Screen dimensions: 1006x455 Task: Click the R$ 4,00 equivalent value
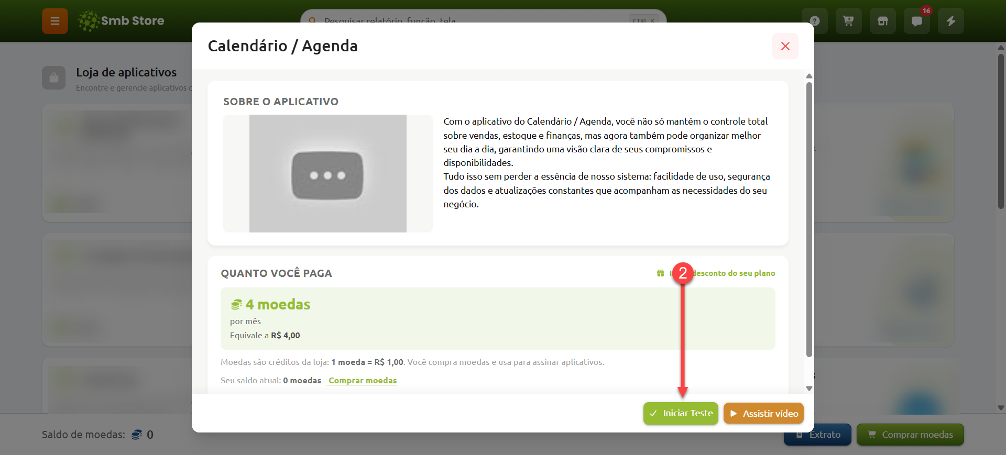(x=286, y=336)
